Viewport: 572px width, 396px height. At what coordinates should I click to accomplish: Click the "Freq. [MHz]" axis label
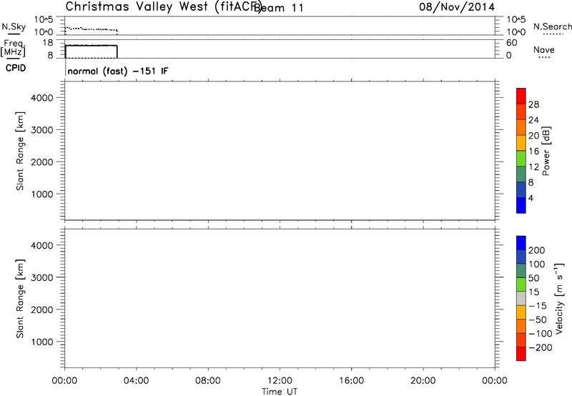coord(13,48)
